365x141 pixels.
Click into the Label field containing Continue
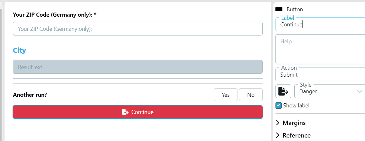click(320, 24)
